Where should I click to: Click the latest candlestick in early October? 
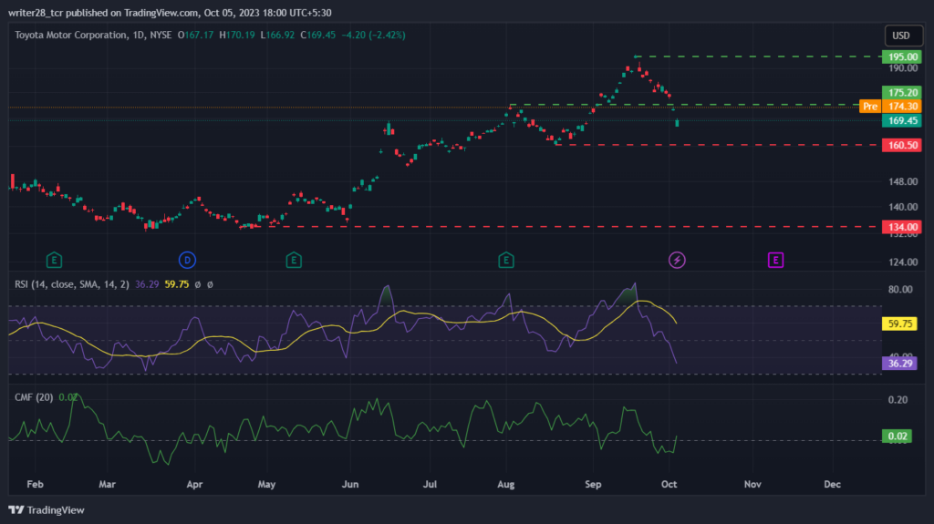[677, 123]
